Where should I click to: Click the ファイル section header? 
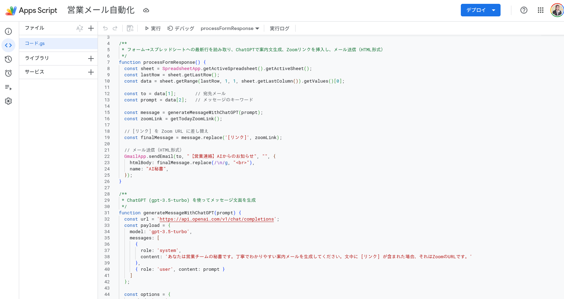click(x=35, y=28)
